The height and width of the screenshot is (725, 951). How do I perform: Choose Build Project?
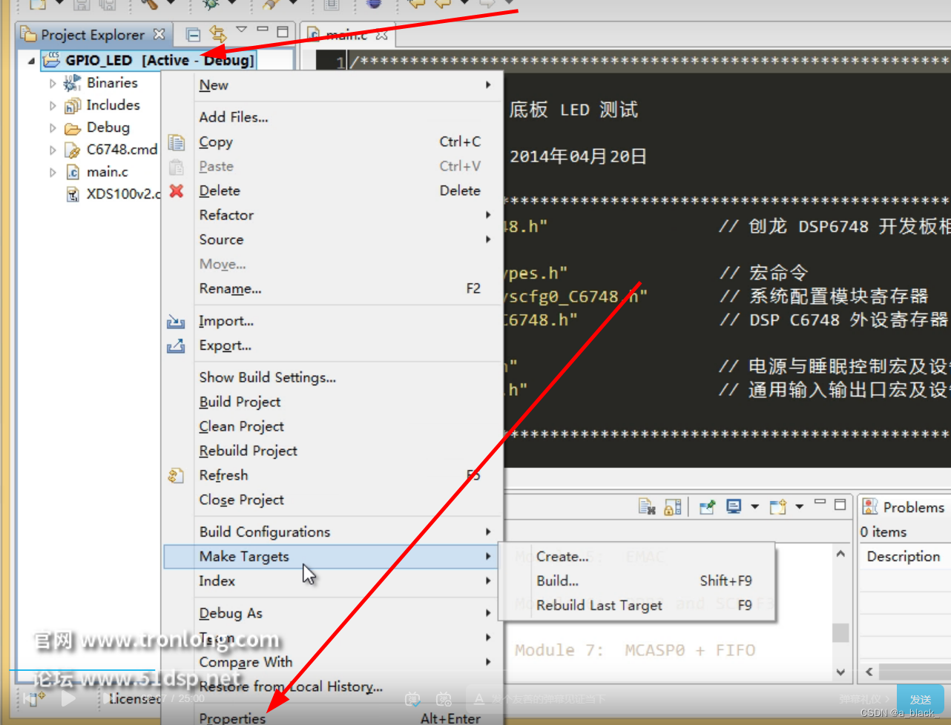(333, 402)
